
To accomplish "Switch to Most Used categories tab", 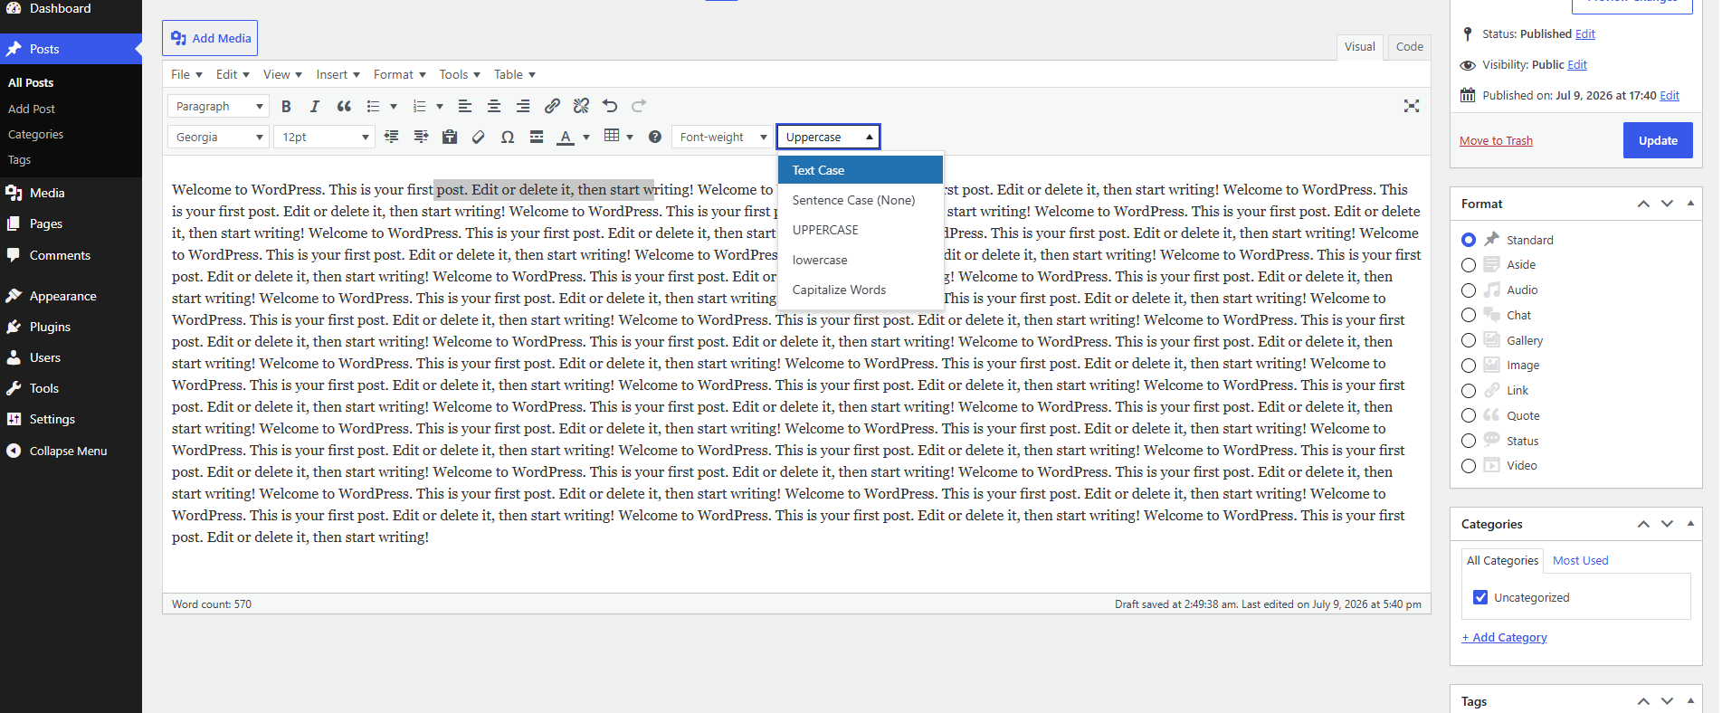I will [x=1580, y=560].
